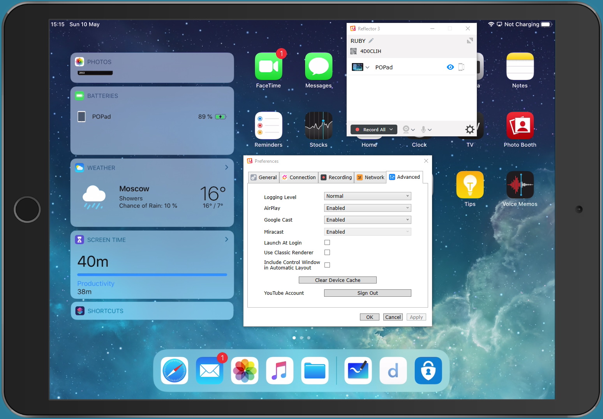This screenshot has width=603, height=419.
Task: Click the Shortcuts widget icon
Action: point(80,311)
